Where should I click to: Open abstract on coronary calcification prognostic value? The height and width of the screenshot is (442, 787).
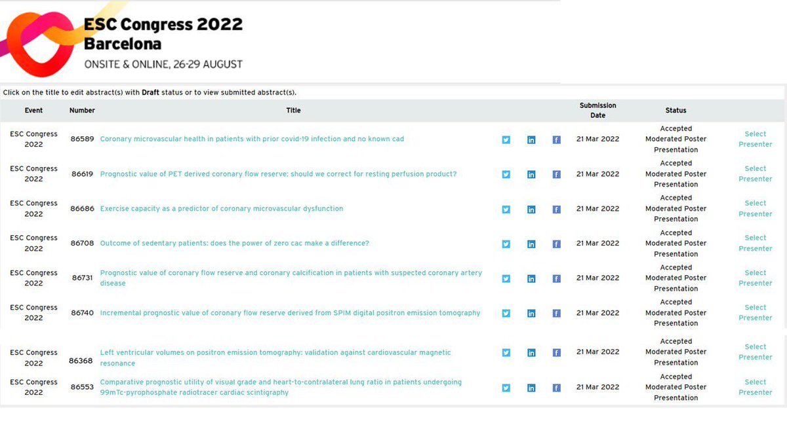tap(291, 278)
